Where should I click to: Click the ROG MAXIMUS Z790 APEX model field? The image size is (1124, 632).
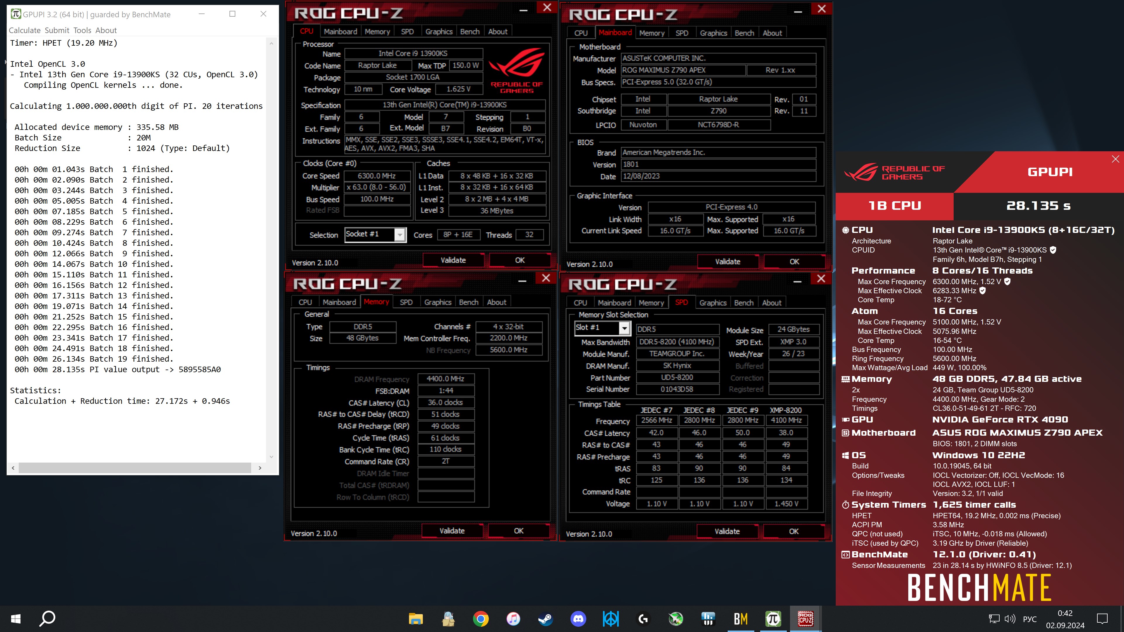[683, 70]
